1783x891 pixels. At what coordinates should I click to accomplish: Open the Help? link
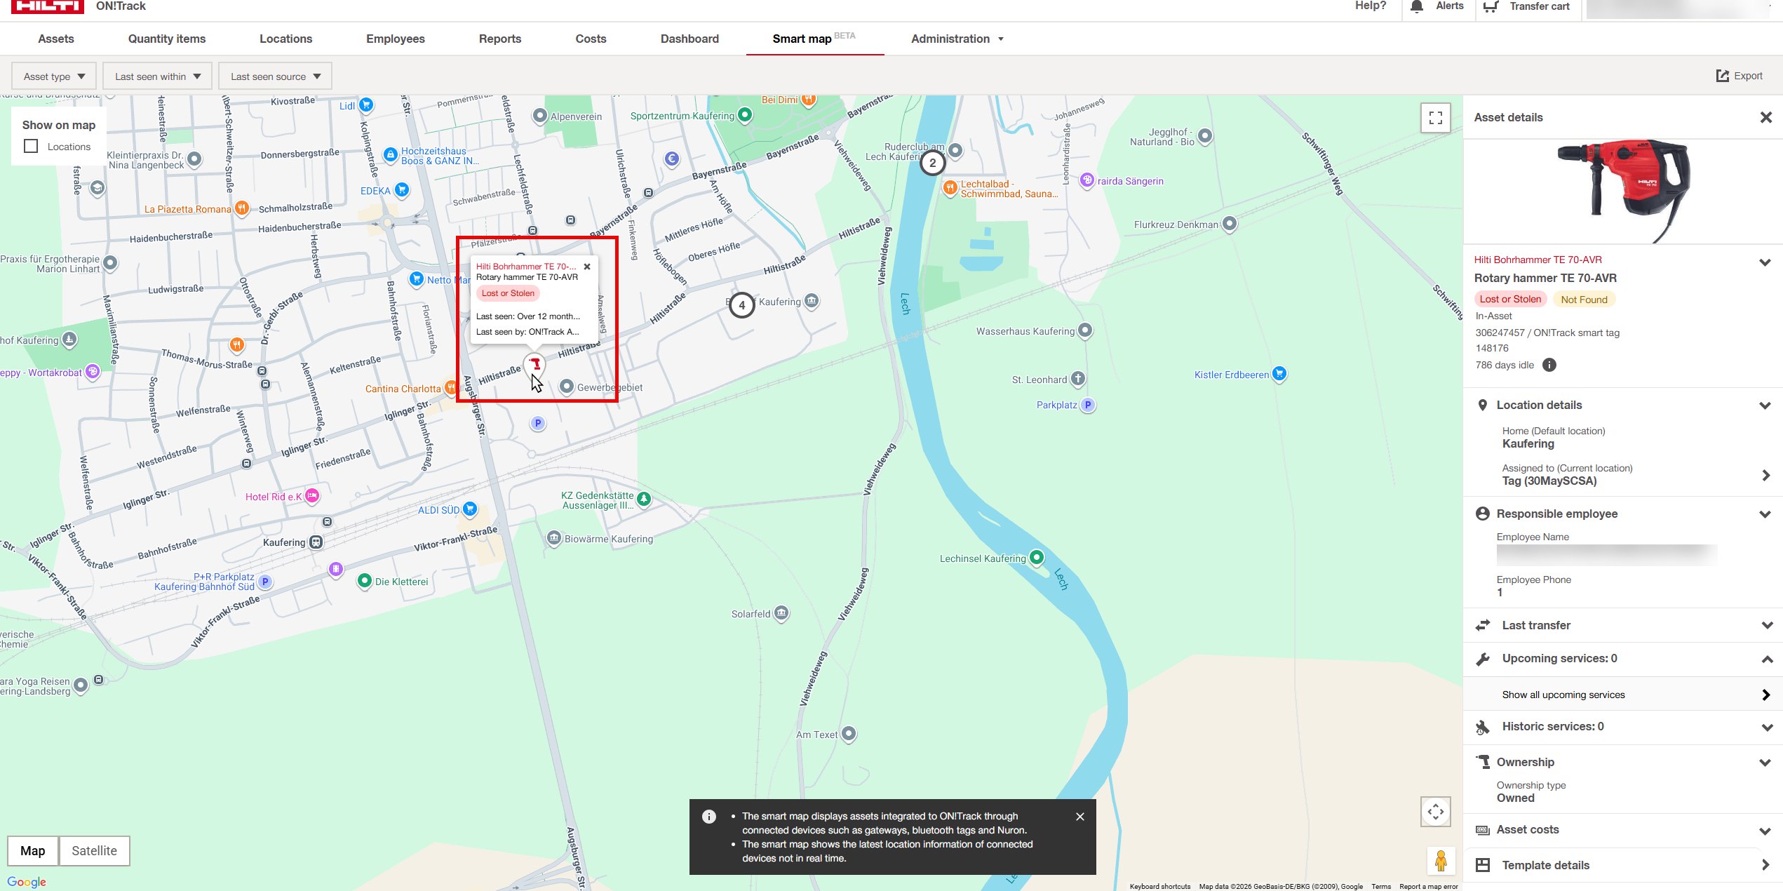1371,6
